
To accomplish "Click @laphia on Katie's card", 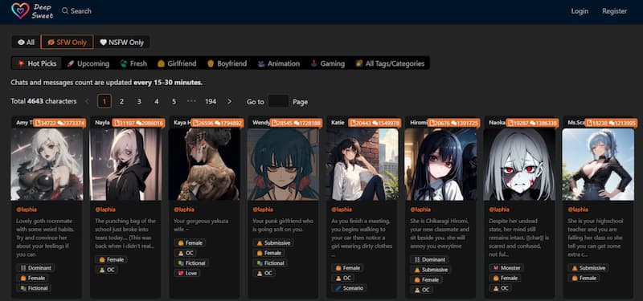I will (x=342, y=209).
